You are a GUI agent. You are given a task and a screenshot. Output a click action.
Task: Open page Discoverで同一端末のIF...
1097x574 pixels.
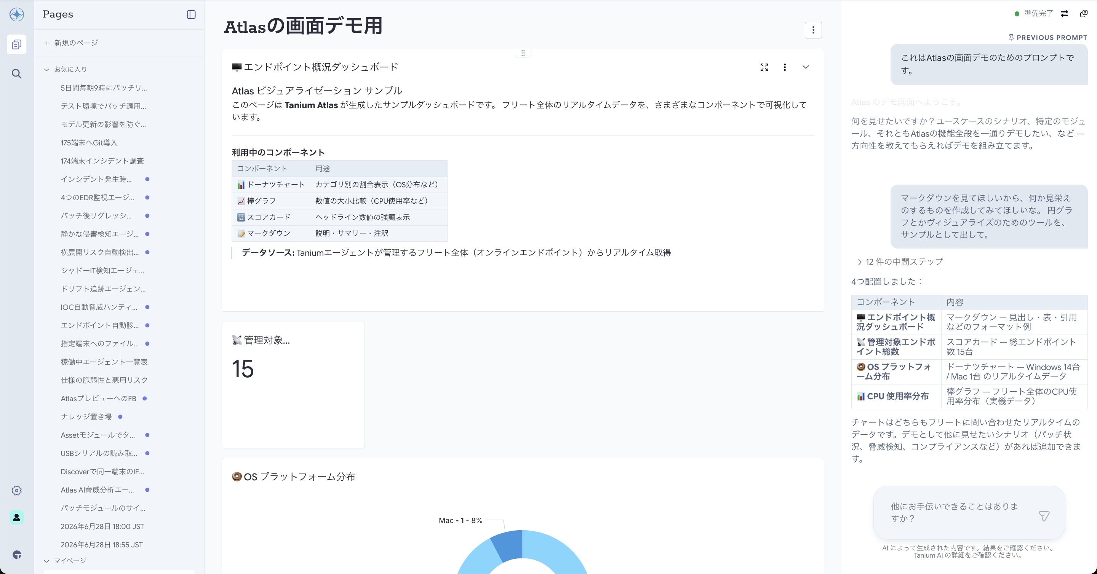102,472
